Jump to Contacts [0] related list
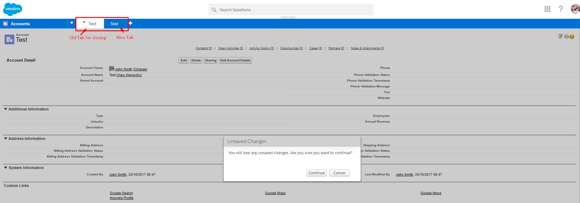This screenshot has width=580, height=203. pyautogui.click(x=204, y=48)
